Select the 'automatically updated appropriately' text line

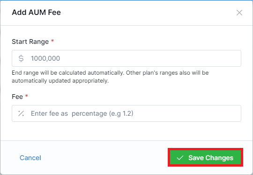coord(60,81)
